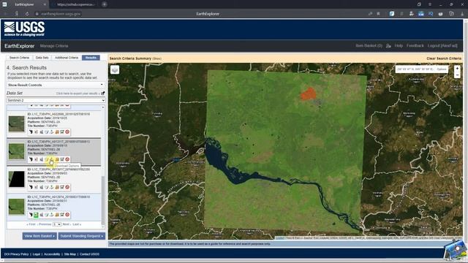Show metadata for the gray highlighted scene

tap(46, 159)
